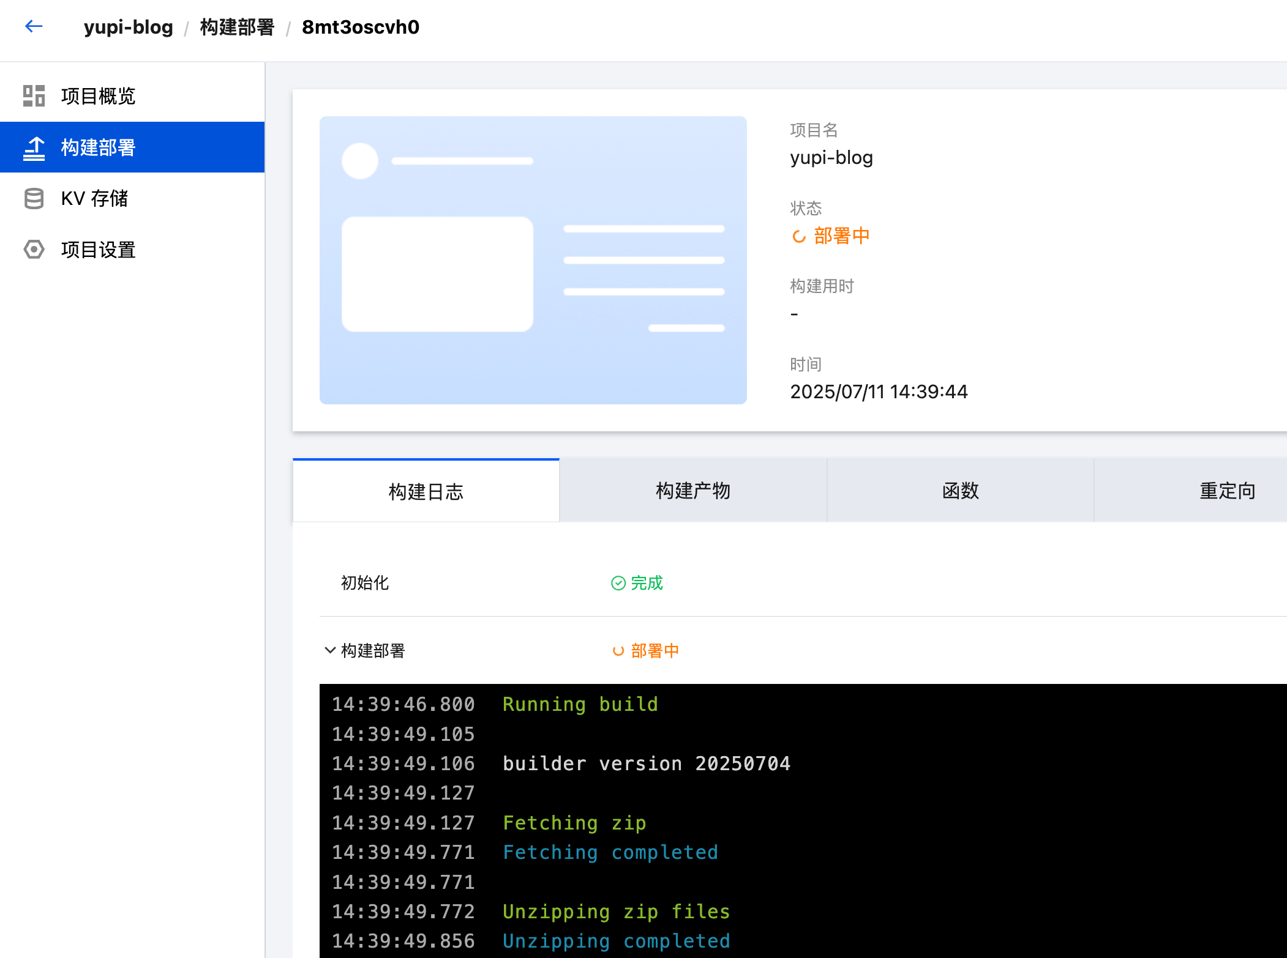1287x958 pixels.
Task: Click the KV 存储 database icon
Action: [34, 198]
